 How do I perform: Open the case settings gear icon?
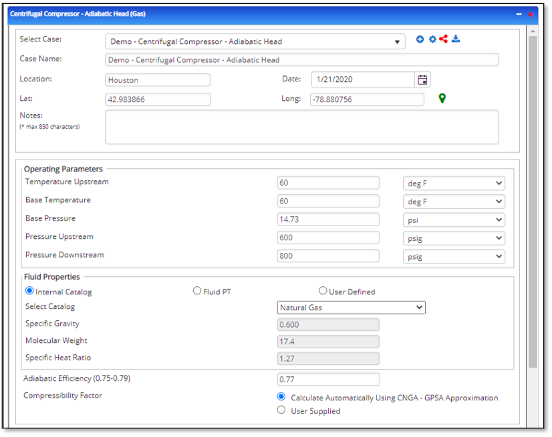pos(432,39)
